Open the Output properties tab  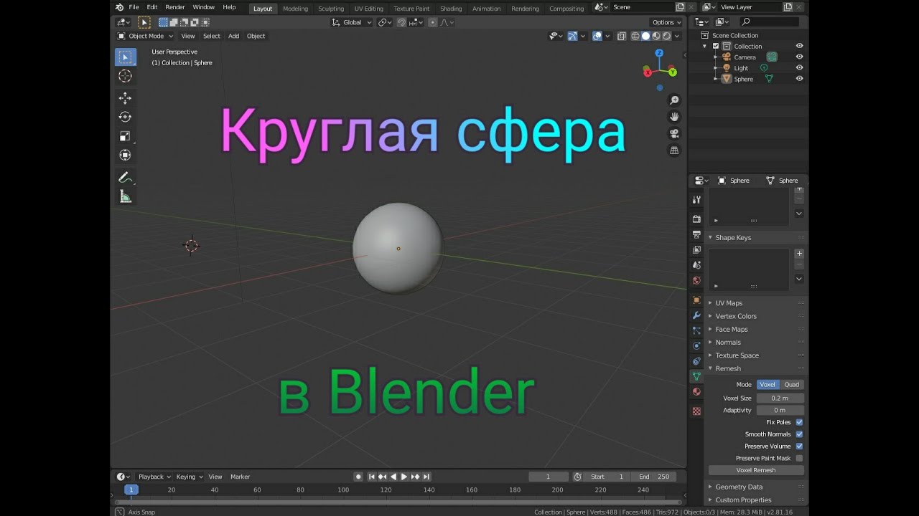tap(696, 234)
